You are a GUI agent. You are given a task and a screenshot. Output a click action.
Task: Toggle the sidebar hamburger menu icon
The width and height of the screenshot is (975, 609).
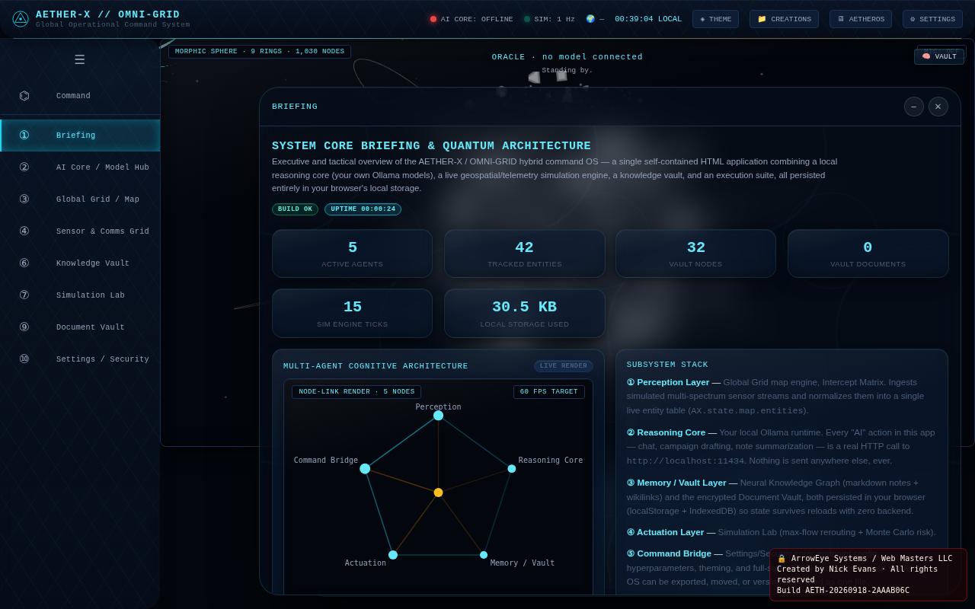click(79, 59)
